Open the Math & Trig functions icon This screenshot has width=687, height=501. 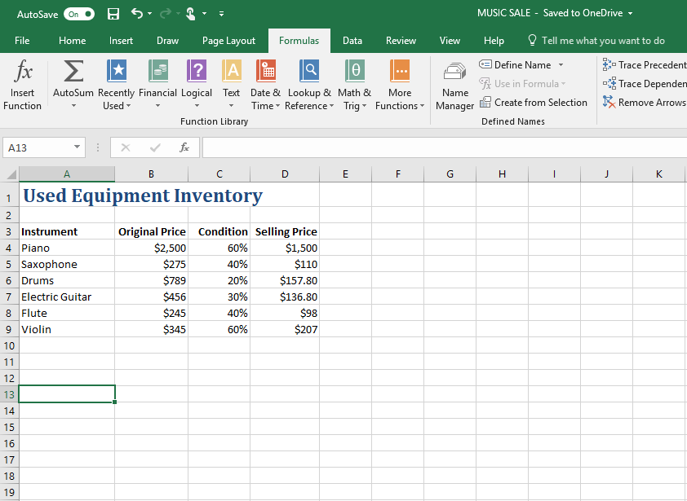coord(356,72)
